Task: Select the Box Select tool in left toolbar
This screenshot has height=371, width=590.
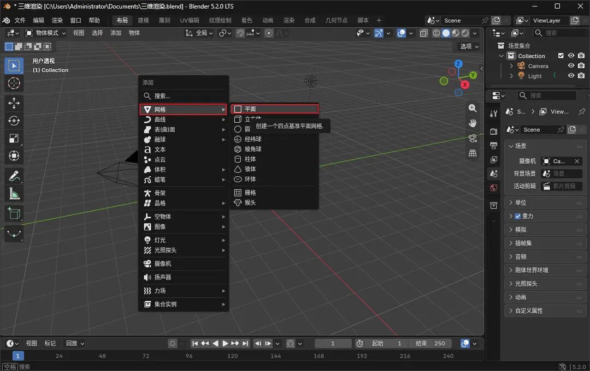Action: [14, 66]
